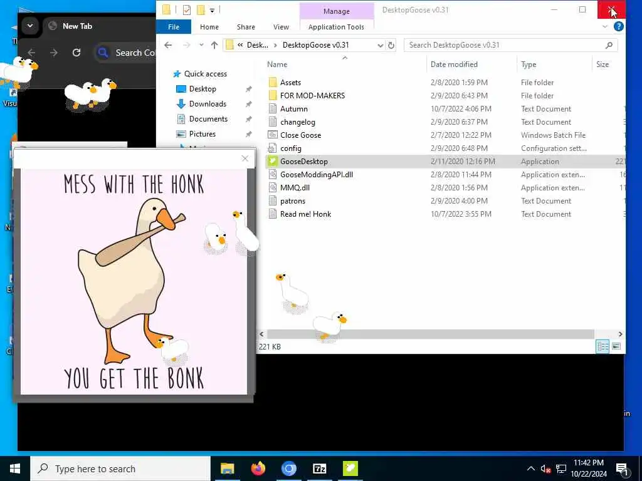Screen dimensions: 642x481
Task: Click the pin icon next to Documents
Action: 248,119
